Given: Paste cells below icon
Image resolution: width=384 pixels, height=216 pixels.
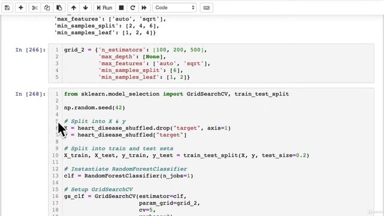Looking at the screenshot, I should pos(59,8).
